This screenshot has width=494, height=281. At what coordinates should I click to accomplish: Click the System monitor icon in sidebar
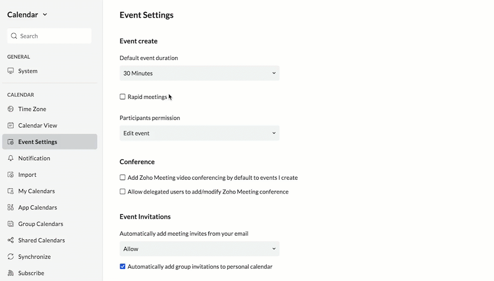pyautogui.click(x=11, y=71)
